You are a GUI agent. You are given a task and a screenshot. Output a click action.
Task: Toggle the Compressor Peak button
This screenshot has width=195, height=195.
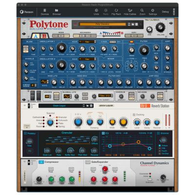pyautogui.click(x=51, y=169)
